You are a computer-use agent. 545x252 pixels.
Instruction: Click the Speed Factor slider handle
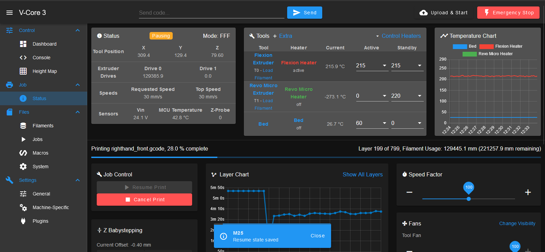pyautogui.click(x=469, y=199)
